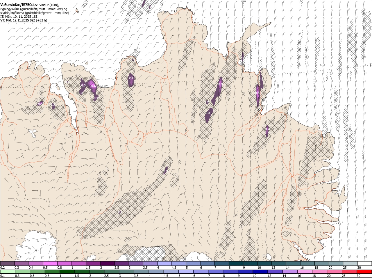Viewport: 372px width, 278px height.
Task: Click the 'slydda/snjókoma' legend description line
Action: point(35,13)
